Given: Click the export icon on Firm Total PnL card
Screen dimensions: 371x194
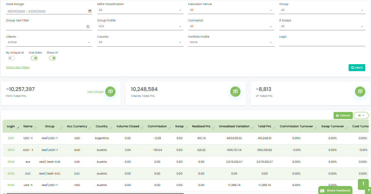Looking at the screenshot, I should [110, 92].
